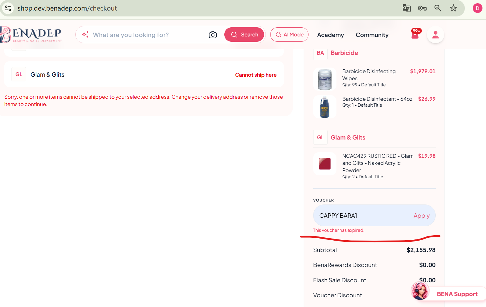The image size is (486, 307).
Task: Click the Search button
Action: point(244,35)
